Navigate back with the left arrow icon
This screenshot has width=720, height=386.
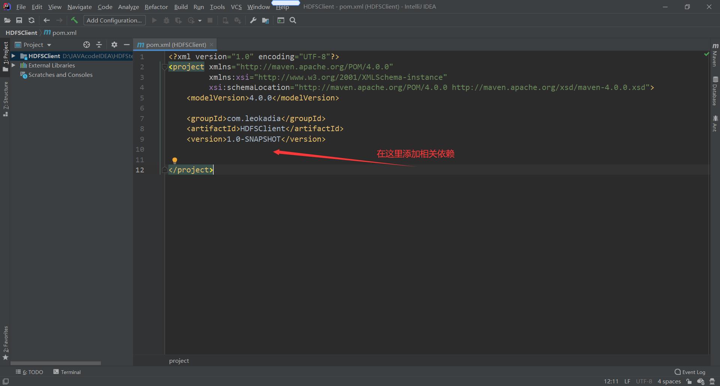click(x=46, y=21)
